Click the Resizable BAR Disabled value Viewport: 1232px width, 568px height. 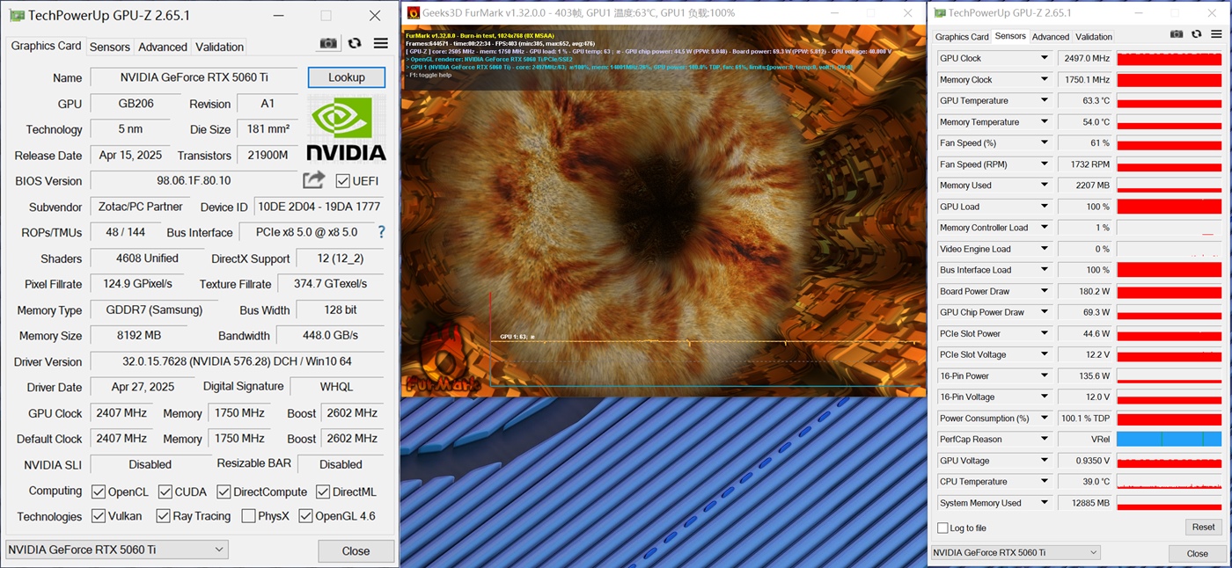[341, 464]
